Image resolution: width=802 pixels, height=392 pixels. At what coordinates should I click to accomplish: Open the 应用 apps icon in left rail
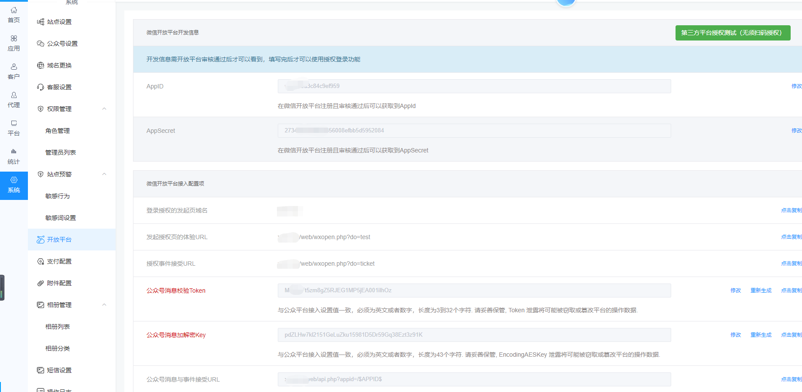(x=14, y=38)
